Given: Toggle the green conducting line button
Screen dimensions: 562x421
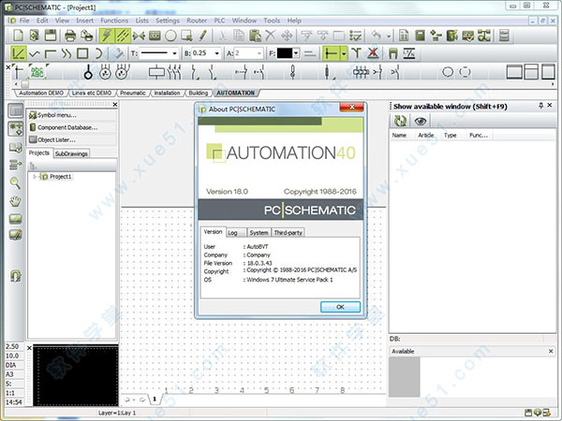Looking at the screenshot, I should (x=331, y=53).
